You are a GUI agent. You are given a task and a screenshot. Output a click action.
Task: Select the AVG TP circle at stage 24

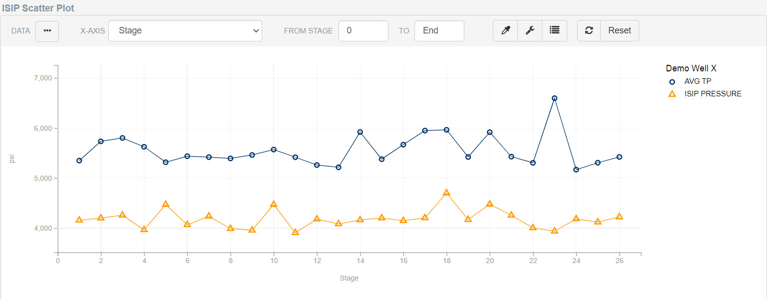click(576, 170)
